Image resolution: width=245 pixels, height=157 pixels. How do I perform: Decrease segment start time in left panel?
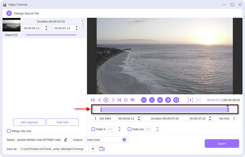tap(46, 29)
